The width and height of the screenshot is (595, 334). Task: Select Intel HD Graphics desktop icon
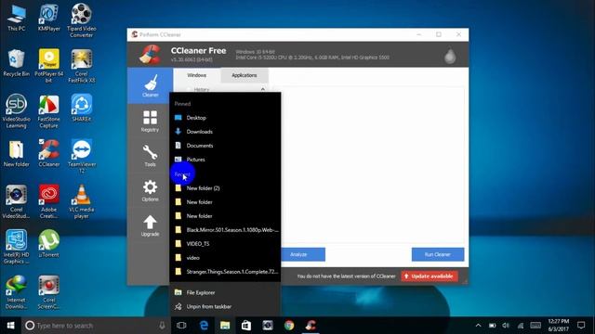click(17, 247)
